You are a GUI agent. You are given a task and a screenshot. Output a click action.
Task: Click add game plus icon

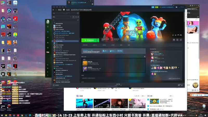pyautogui.click(x=54, y=85)
